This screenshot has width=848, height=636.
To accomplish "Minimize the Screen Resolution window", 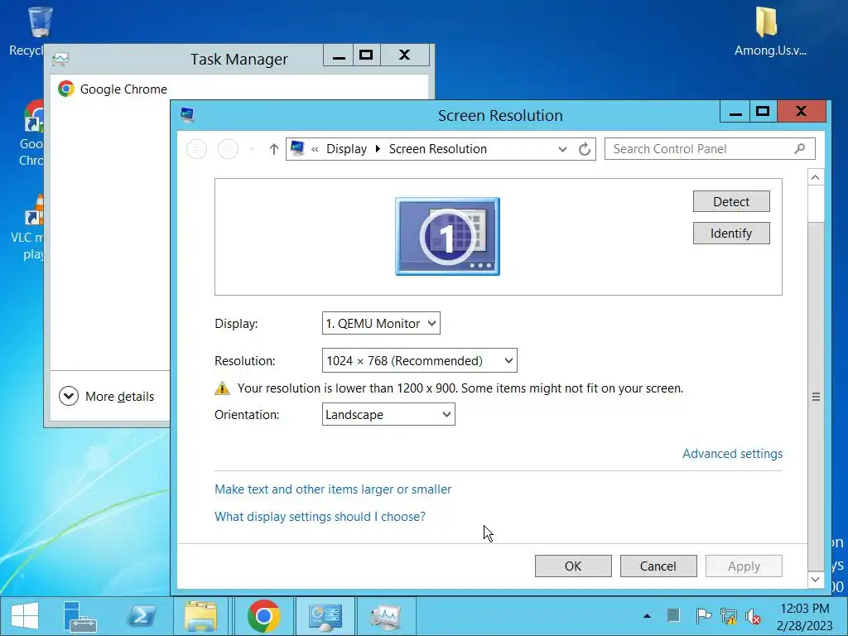I will (x=735, y=112).
